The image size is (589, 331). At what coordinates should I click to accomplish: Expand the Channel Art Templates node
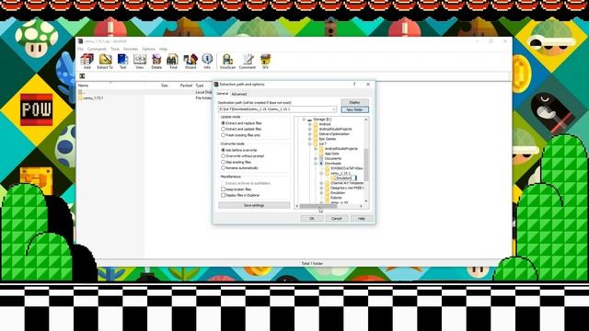click(x=321, y=183)
